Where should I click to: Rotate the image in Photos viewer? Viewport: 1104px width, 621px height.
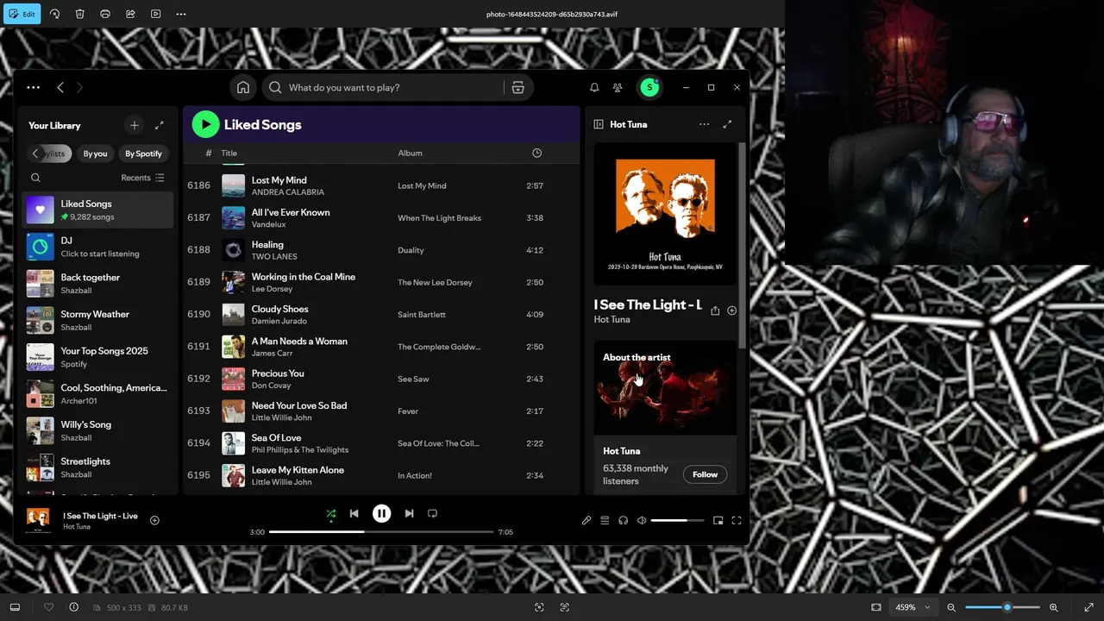click(54, 14)
